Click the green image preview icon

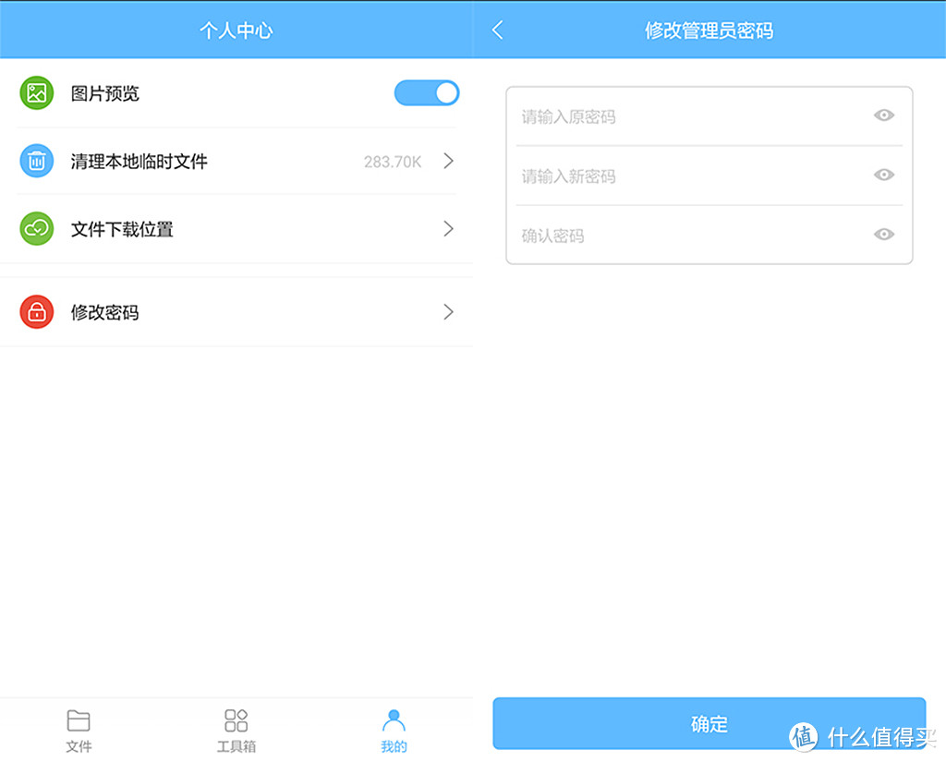click(37, 93)
